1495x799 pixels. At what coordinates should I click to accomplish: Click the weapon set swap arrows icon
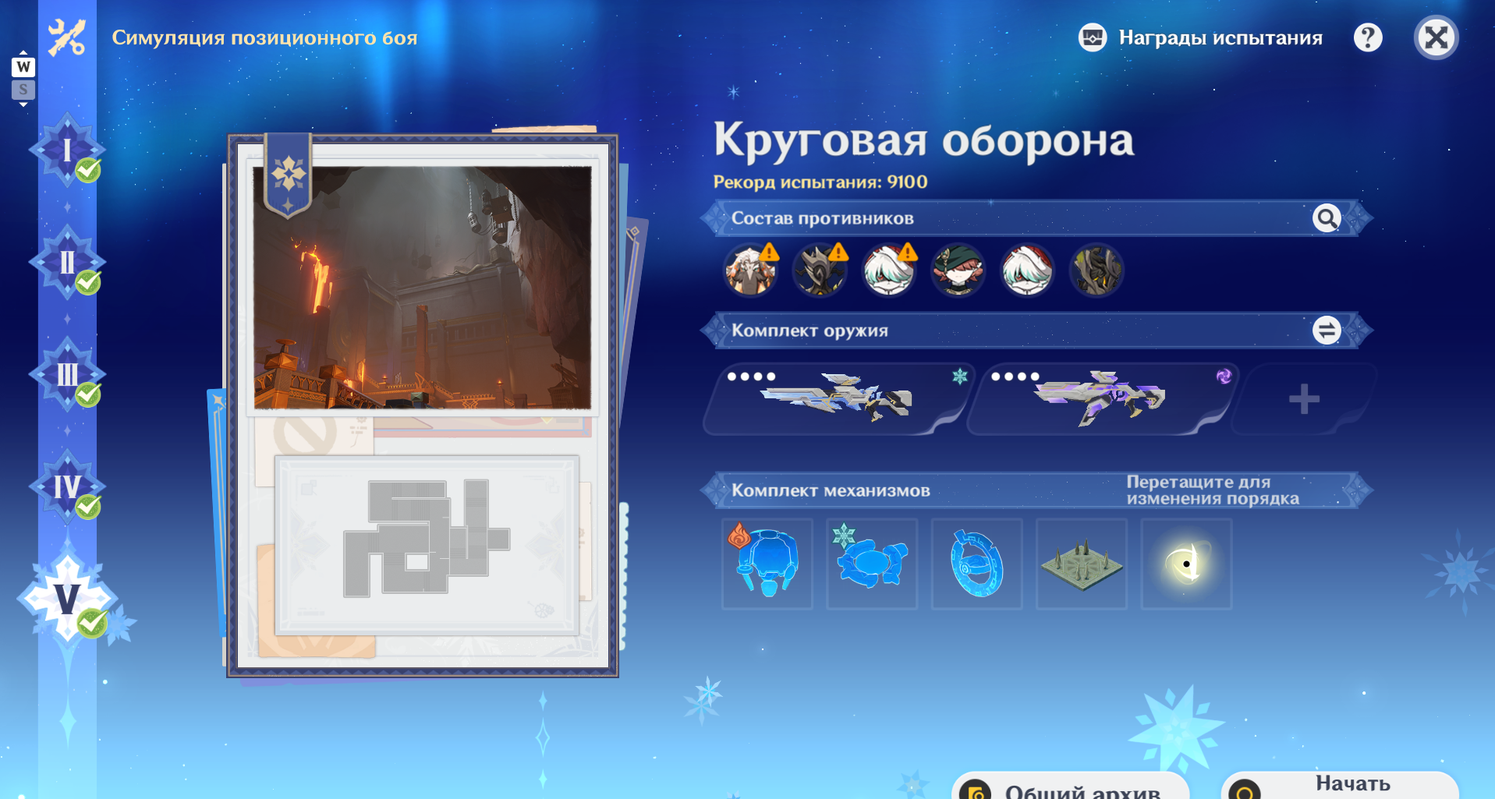pos(1326,331)
